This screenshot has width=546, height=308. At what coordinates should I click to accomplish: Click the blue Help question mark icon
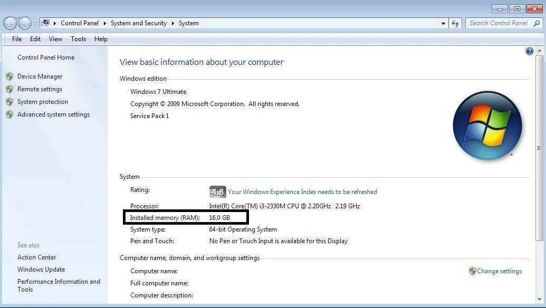click(x=529, y=51)
